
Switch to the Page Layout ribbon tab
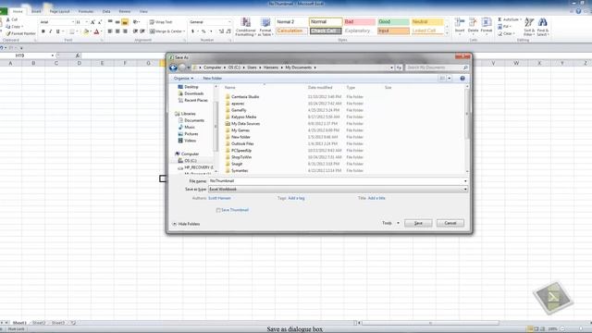coord(59,12)
